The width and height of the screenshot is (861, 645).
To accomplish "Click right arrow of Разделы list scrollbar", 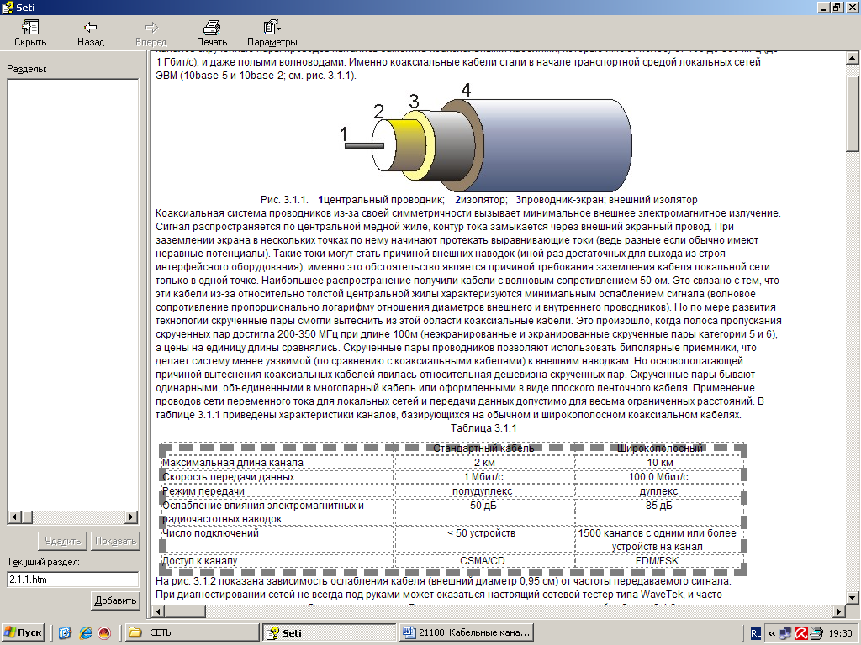I will 131,517.
